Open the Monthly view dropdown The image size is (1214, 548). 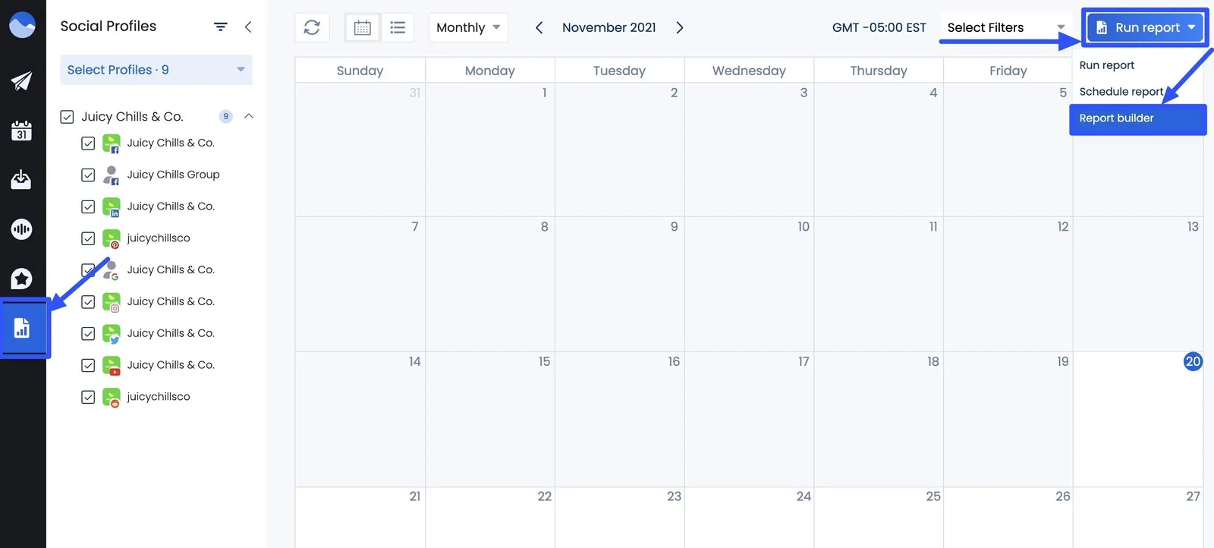tap(468, 27)
